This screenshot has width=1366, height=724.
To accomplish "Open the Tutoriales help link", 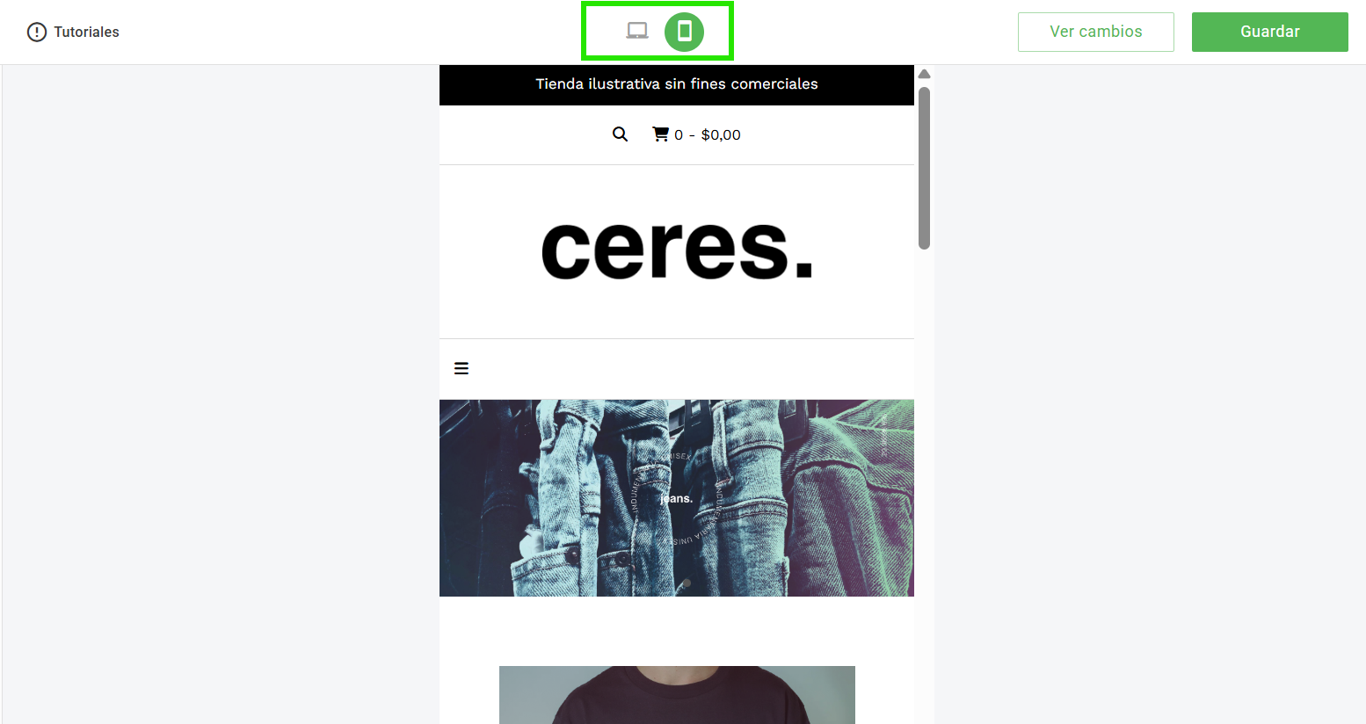I will click(x=73, y=32).
